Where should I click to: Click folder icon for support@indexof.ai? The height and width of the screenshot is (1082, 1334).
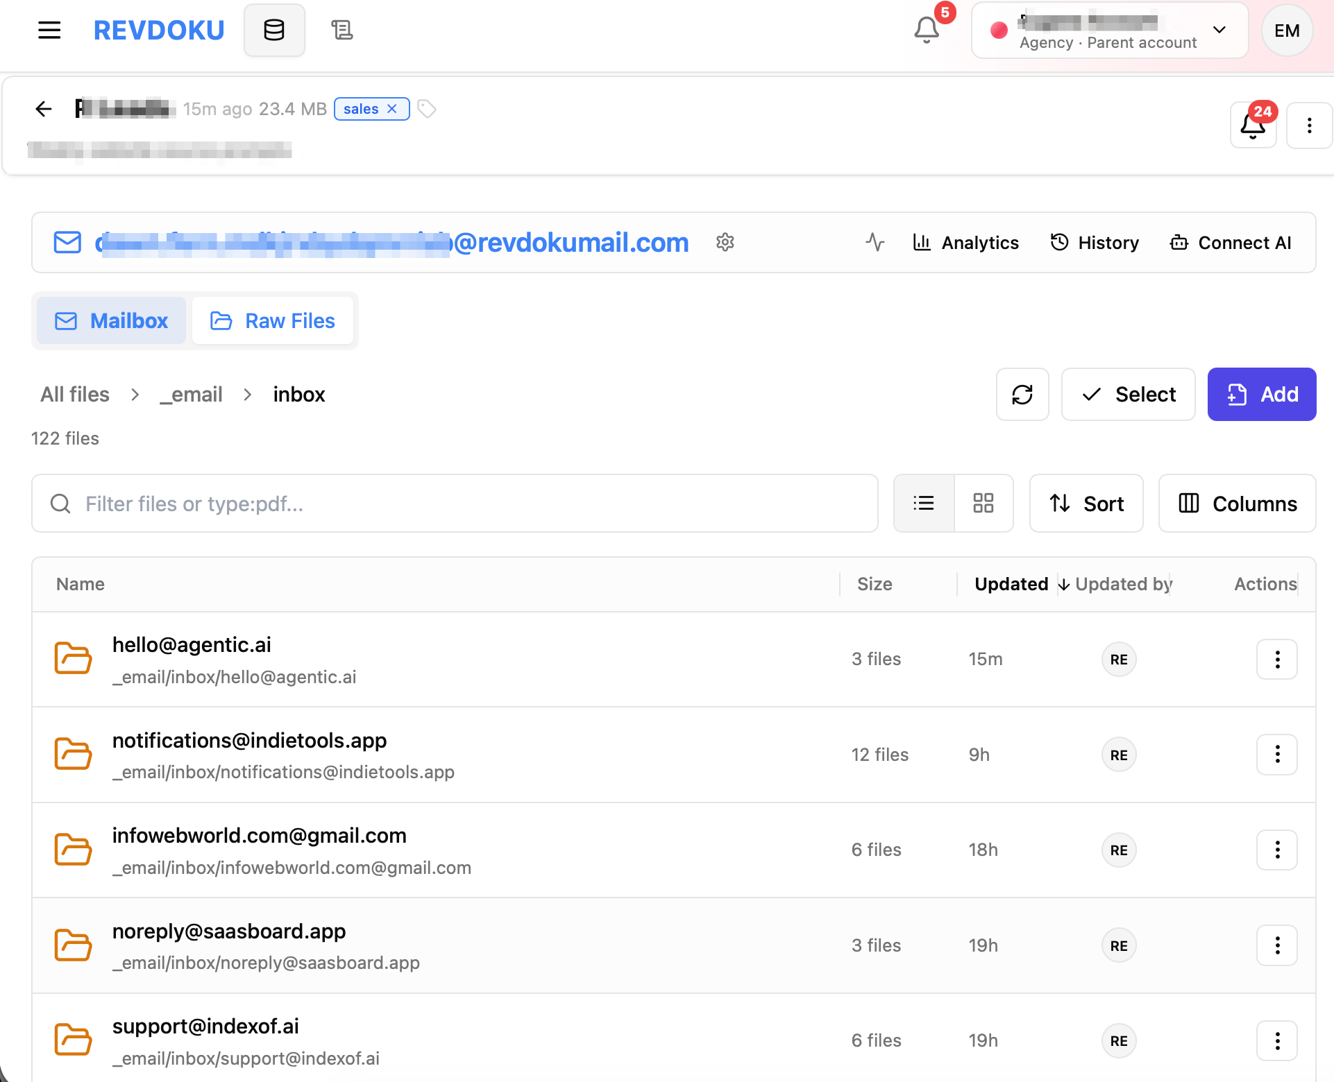coord(73,1040)
